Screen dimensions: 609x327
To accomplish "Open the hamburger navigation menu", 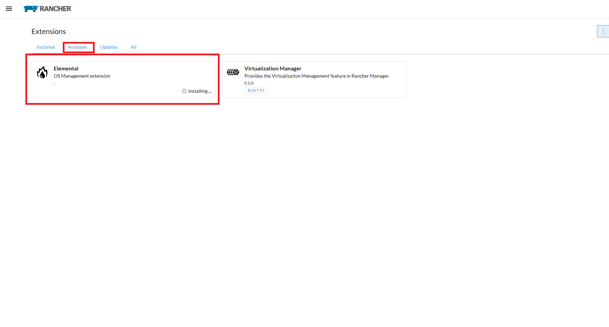I will 9,9.
